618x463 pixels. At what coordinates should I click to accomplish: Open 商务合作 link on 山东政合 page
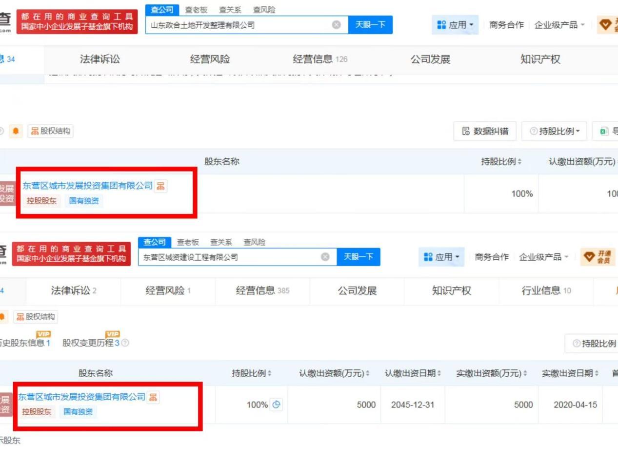pyautogui.click(x=506, y=25)
